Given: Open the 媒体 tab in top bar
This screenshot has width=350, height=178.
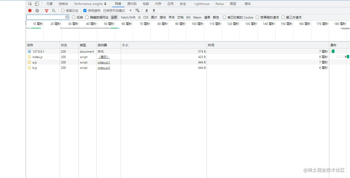Looking at the screenshot, I should pyautogui.click(x=248, y=4).
